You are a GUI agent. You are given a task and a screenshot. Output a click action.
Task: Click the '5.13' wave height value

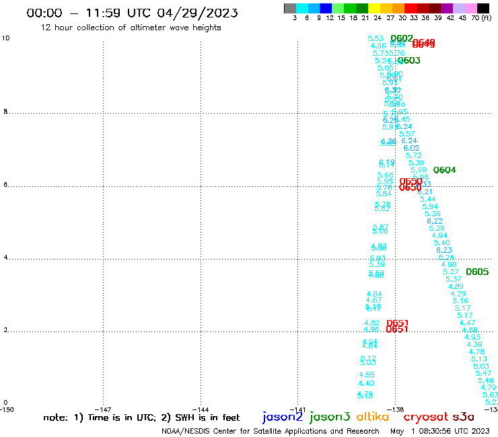coord(479,359)
